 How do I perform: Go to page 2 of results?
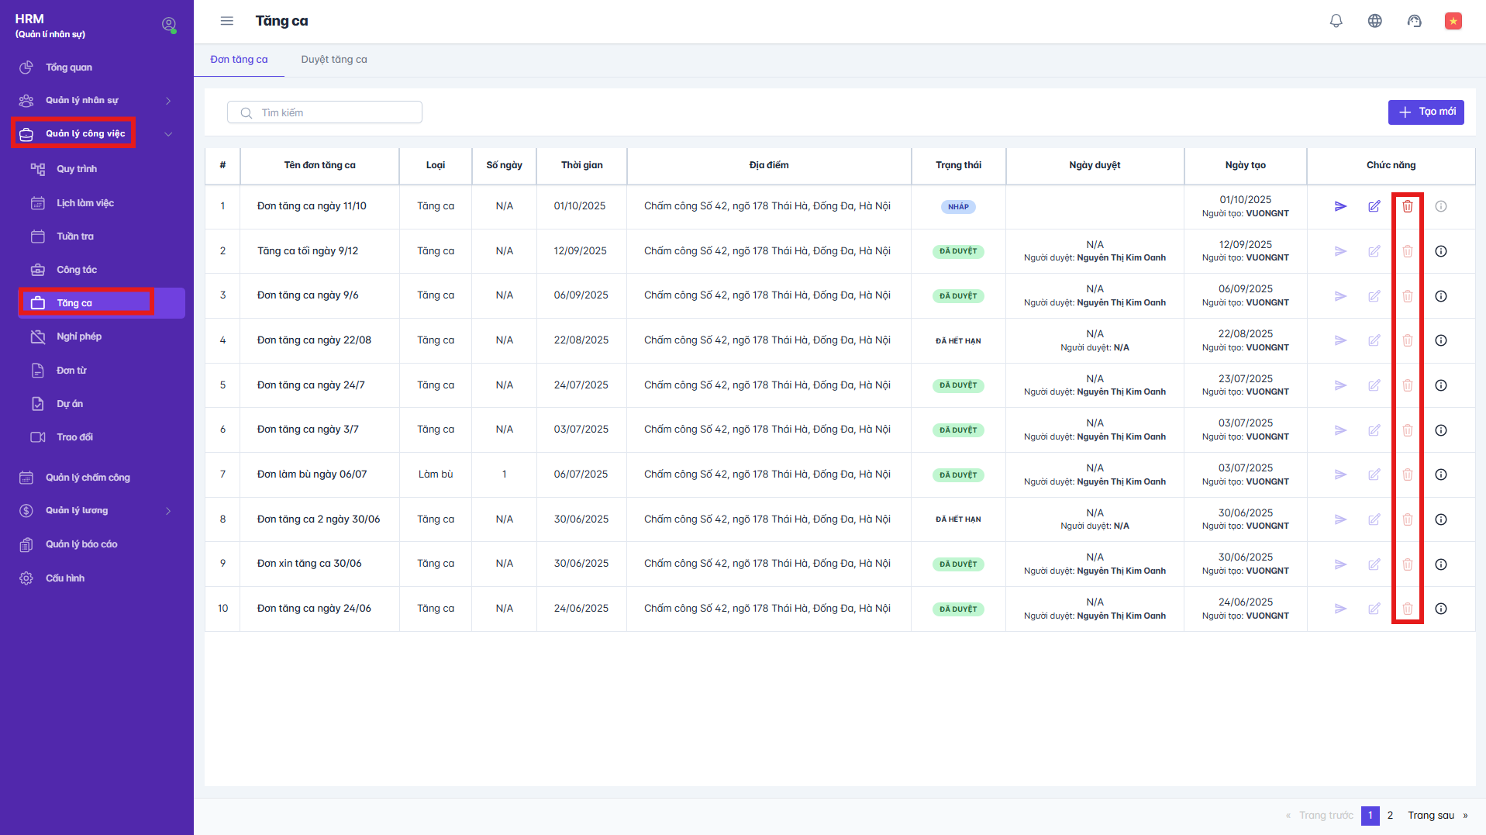click(1389, 816)
